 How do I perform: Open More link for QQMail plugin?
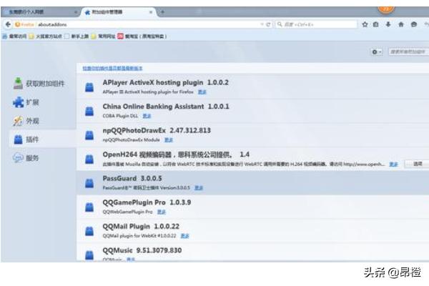pyautogui.click(x=184, y=236)
